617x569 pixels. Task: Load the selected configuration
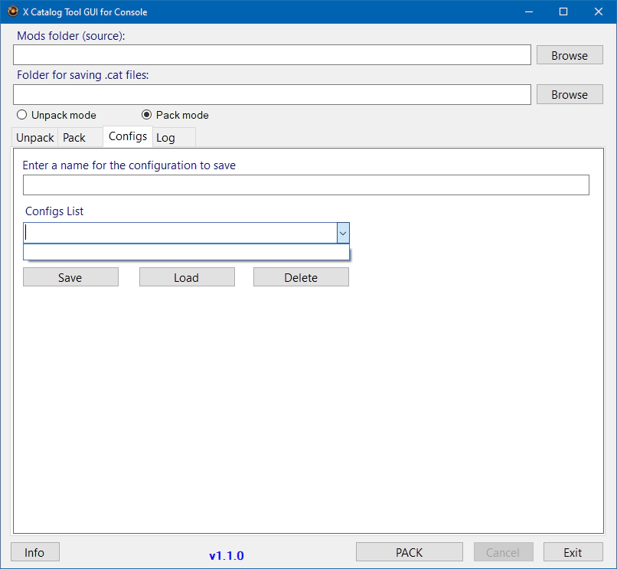(x=187, y=277)
